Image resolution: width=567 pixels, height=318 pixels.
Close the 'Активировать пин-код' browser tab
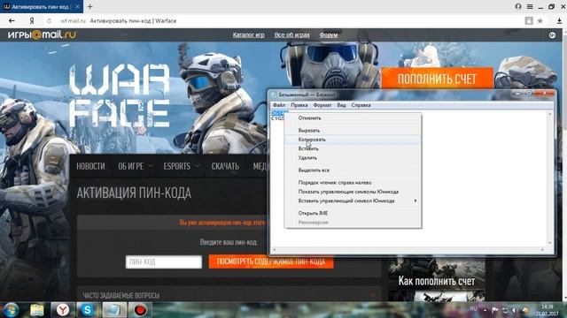coord(77,6)
